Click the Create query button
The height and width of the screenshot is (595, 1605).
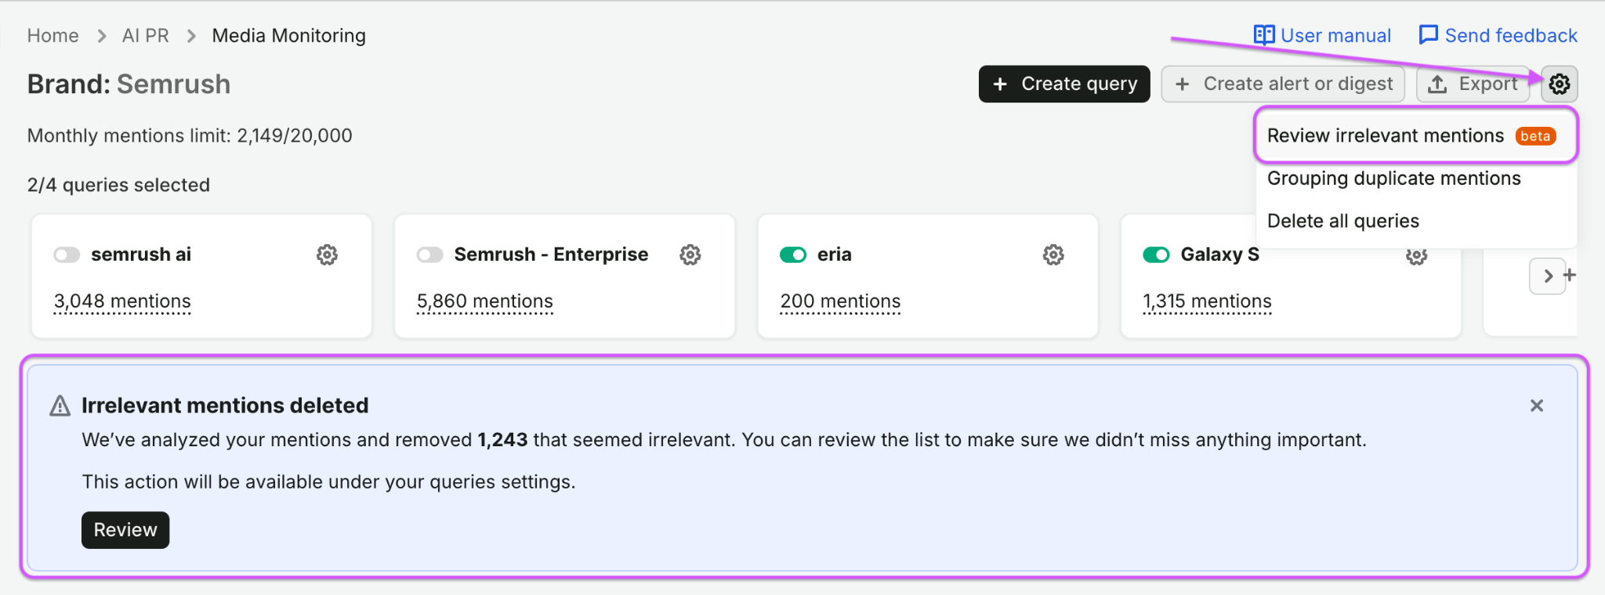click(x=1064, y=84)
